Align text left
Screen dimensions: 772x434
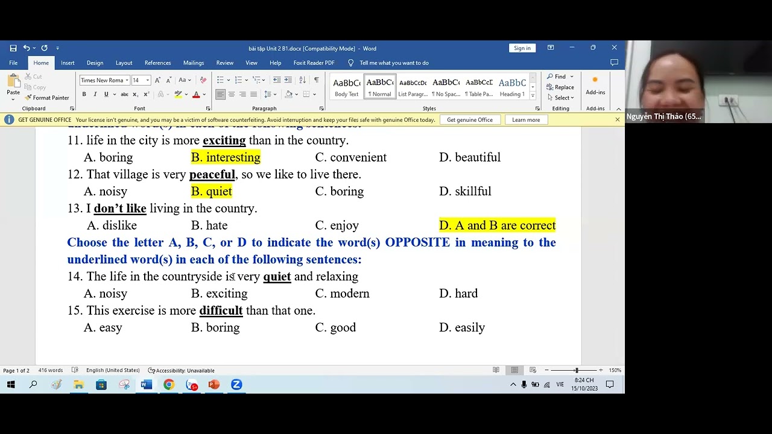220,94
